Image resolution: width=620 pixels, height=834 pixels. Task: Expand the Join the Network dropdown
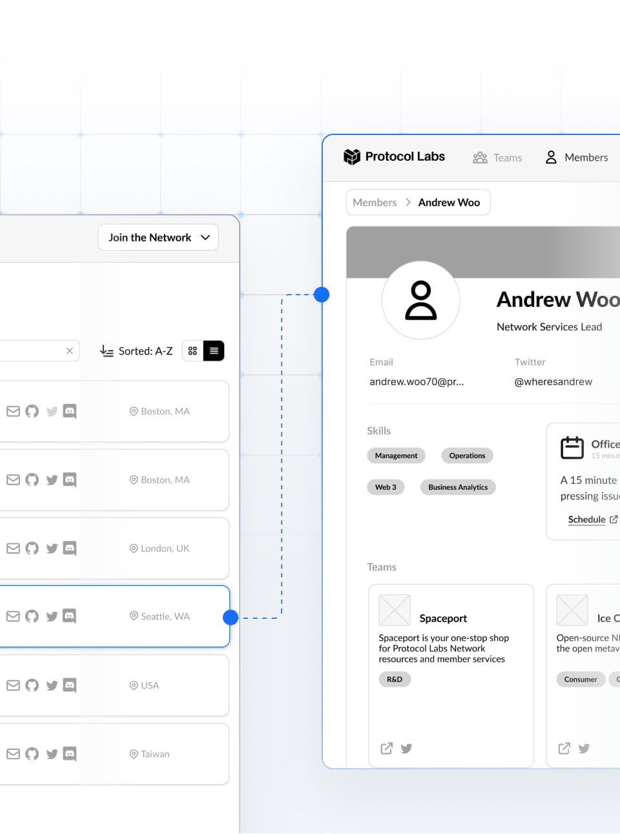(x=158, y=238)
